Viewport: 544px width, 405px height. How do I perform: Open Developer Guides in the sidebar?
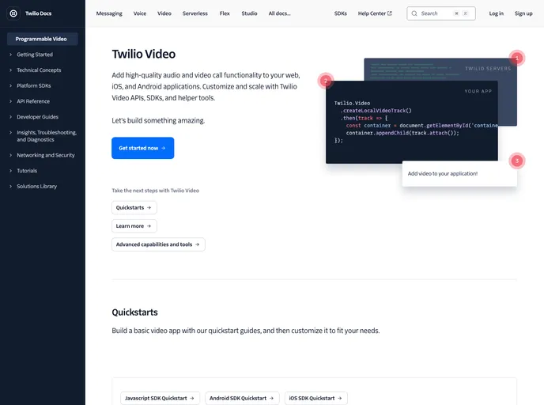click(37, 117)
